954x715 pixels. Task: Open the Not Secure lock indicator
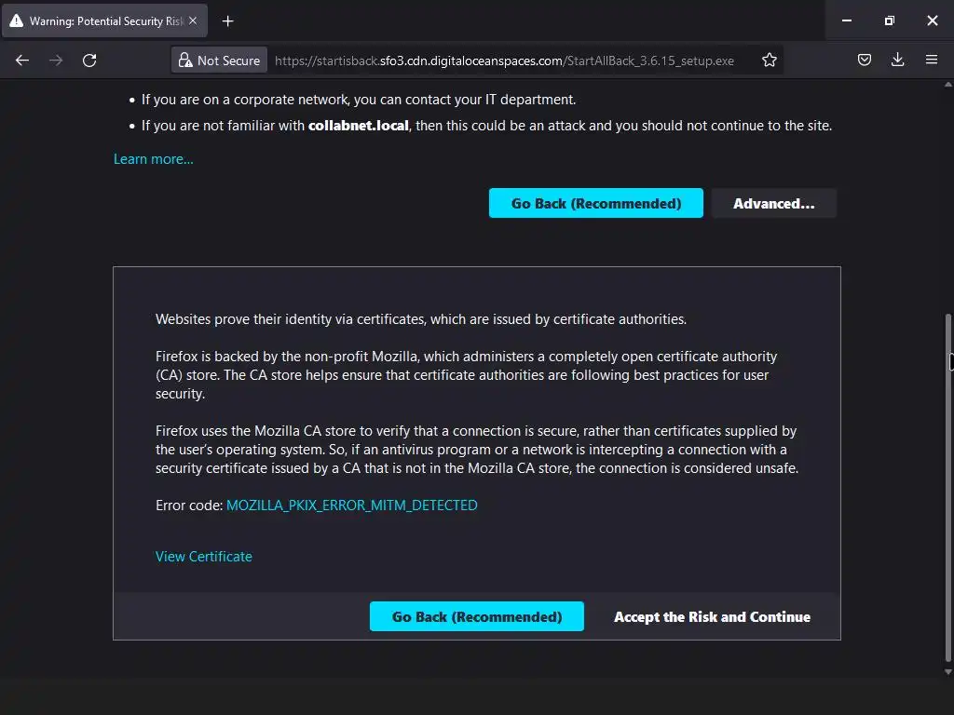pyautogui.click(x=219, y=61)
